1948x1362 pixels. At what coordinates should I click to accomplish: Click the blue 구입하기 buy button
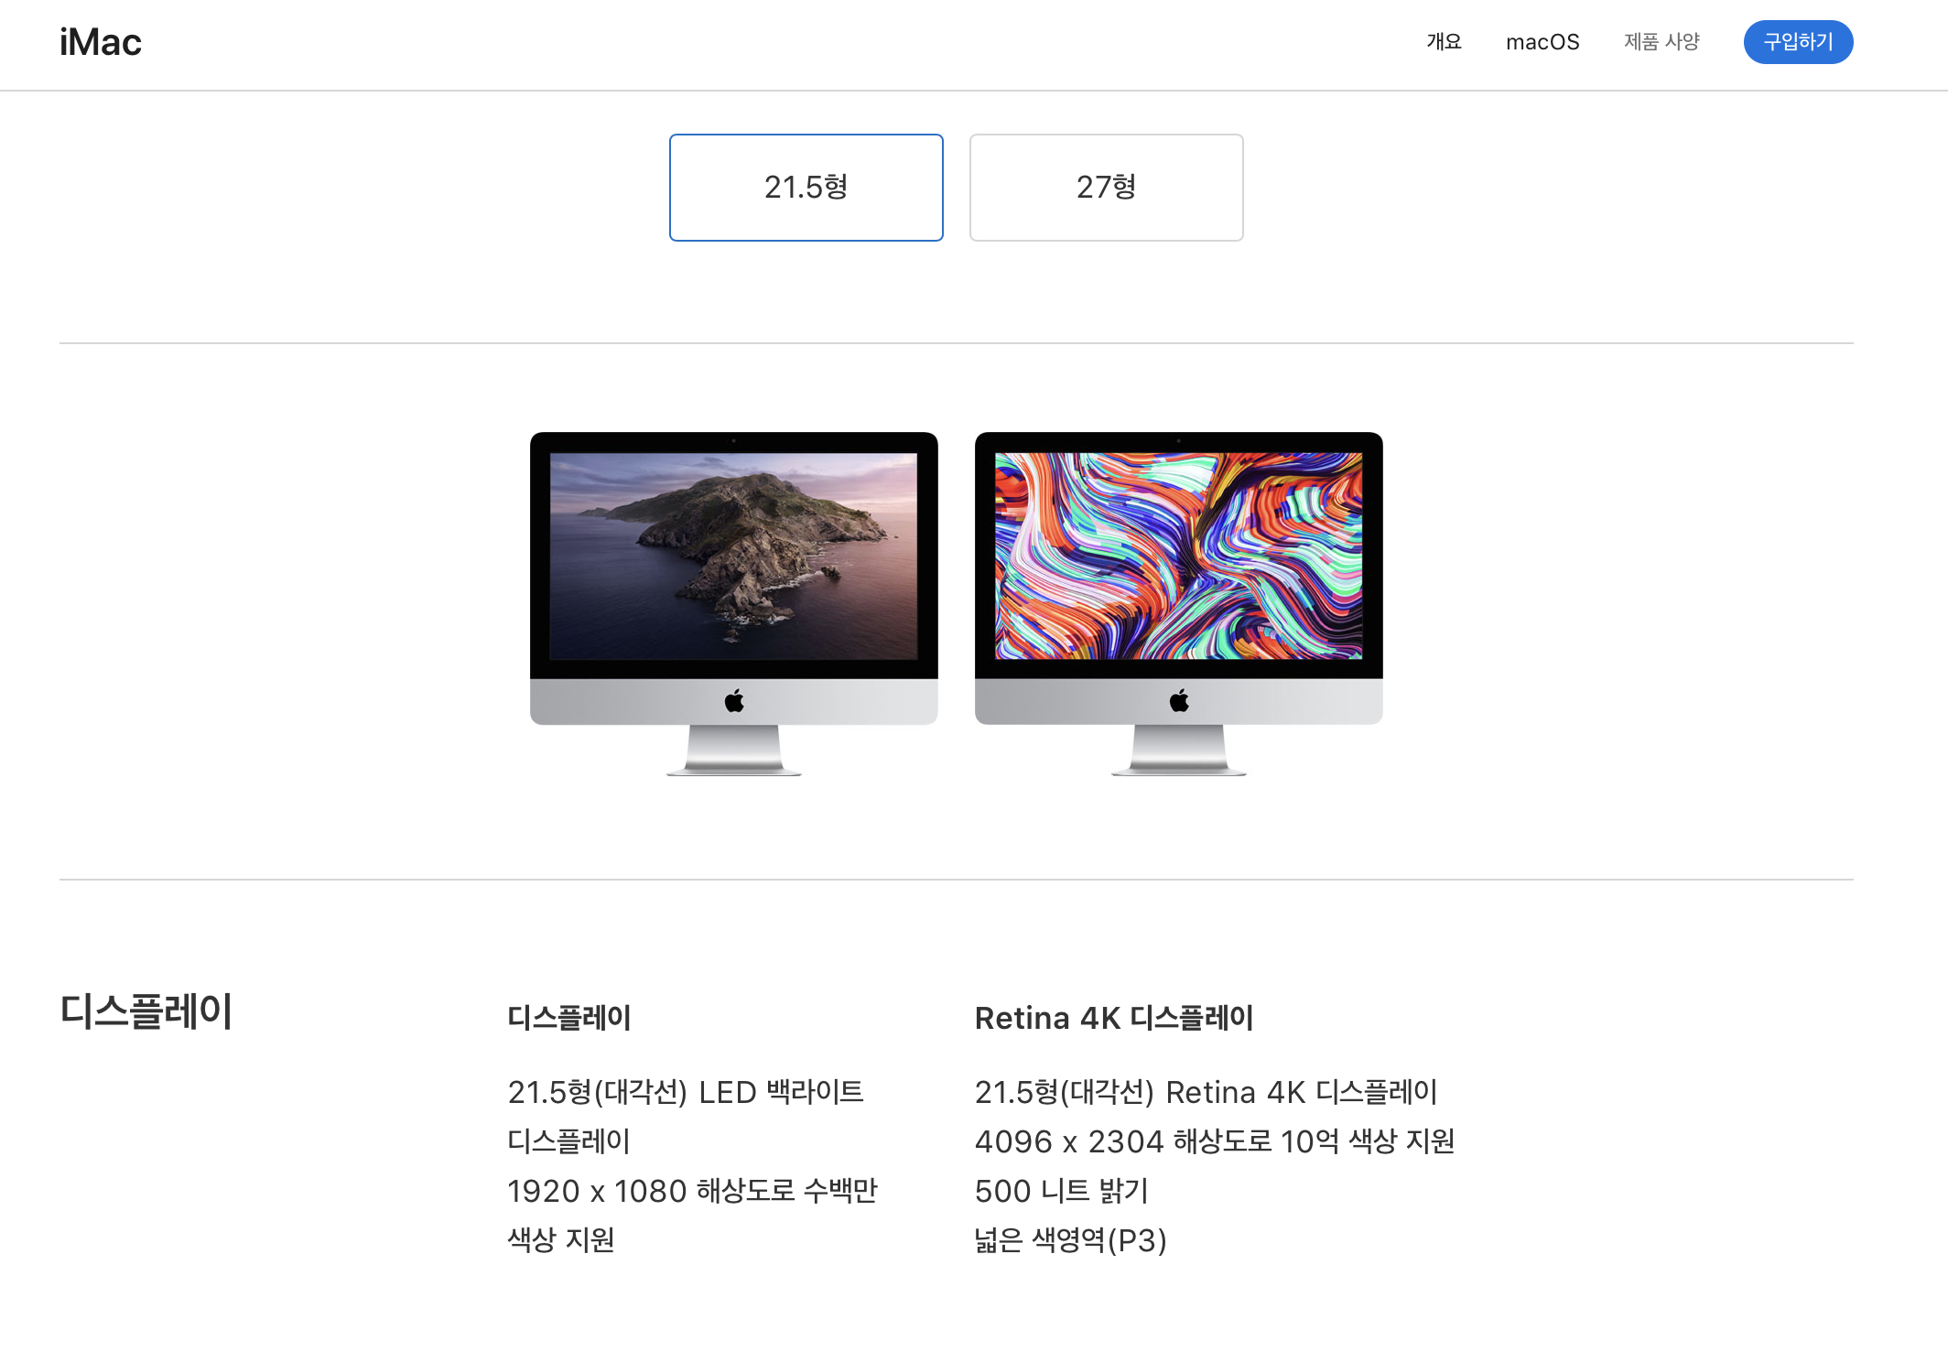point(1798,42)
